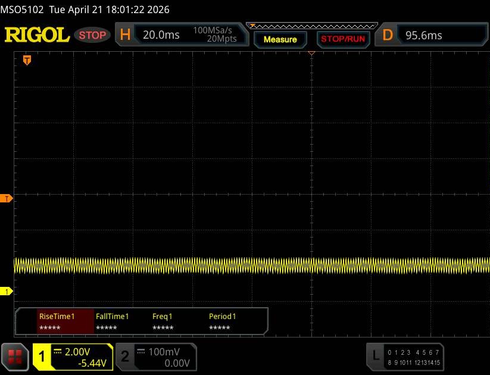Select the Freq1 measurement

[163, 321]
